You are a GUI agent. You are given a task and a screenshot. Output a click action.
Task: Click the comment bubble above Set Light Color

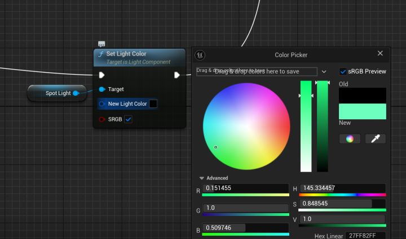point(101,44)
